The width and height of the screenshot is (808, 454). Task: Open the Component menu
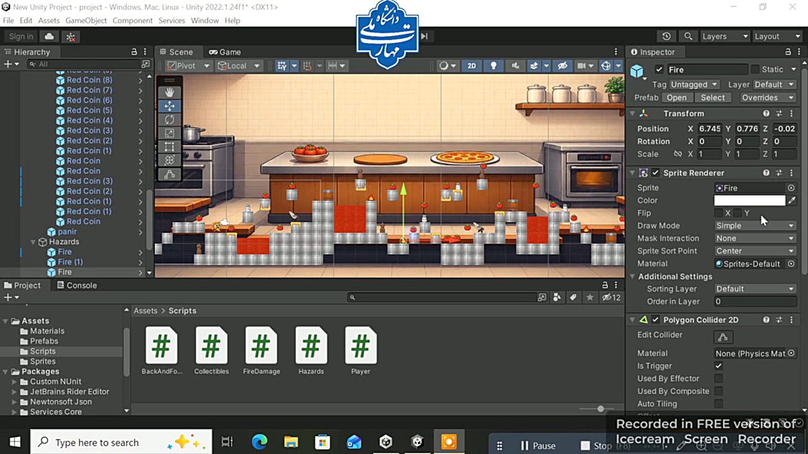(133, 21)
